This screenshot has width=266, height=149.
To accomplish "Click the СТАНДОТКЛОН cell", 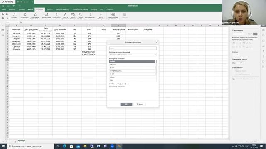I will (x=89, y=54).
